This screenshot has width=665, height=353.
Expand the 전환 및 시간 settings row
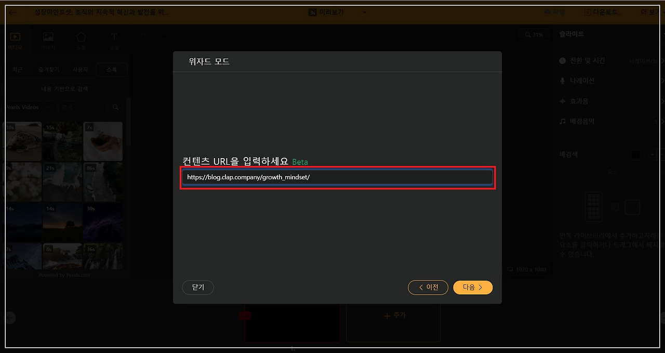point(609,61)
